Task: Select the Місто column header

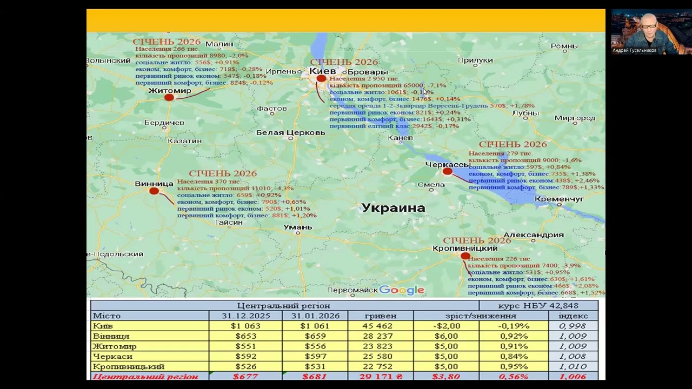Action: tap(150, 316)
